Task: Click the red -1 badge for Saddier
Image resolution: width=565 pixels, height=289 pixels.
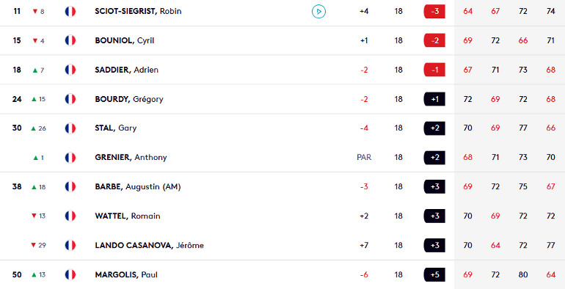Action: [x=434, y=70]
